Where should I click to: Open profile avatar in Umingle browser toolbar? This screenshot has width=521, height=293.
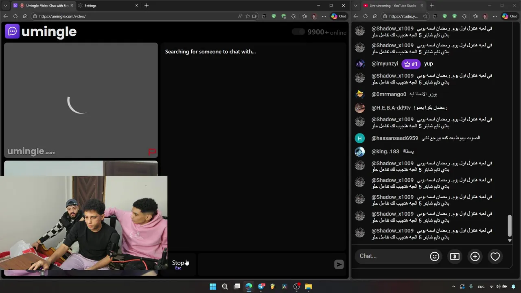tap(314, 16)
